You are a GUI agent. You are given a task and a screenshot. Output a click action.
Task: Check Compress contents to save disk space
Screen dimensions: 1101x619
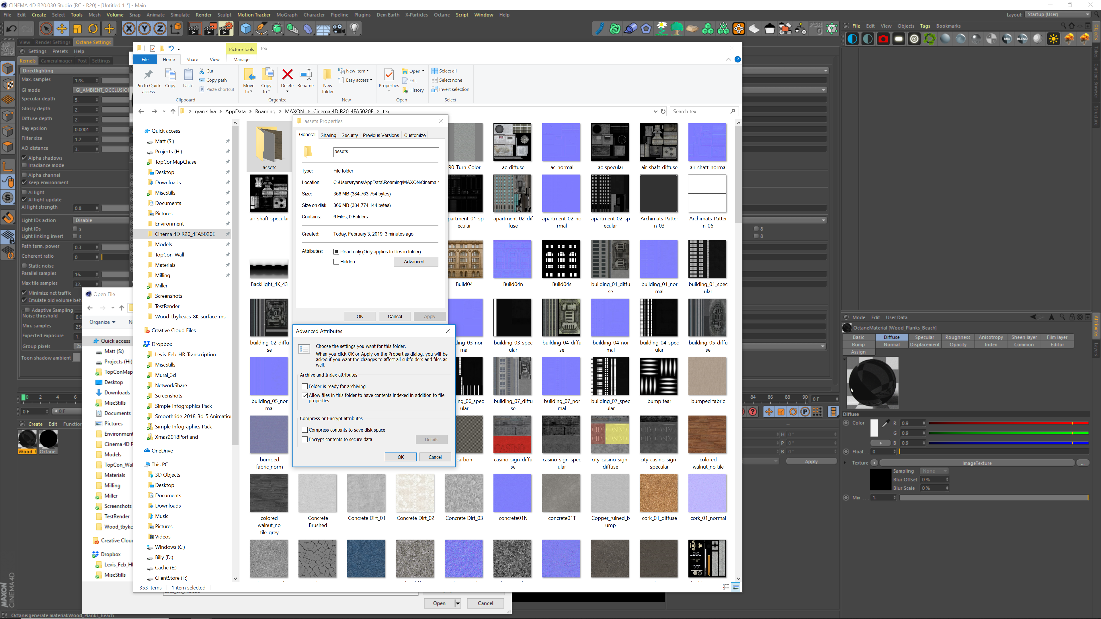click(305, 430)
